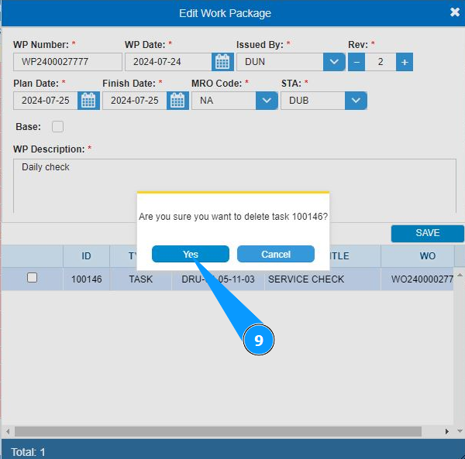Click the left arrow of horizontal scrollbar

[x=8, y=431]
